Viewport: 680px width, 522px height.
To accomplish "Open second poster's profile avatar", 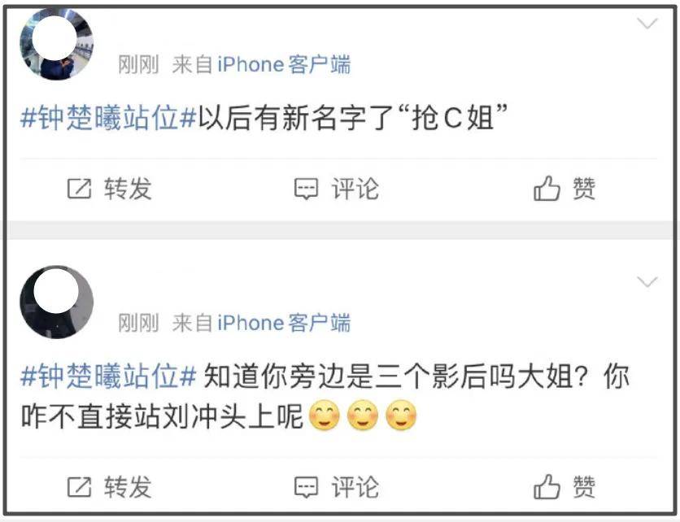I will (x=57, y=302).
